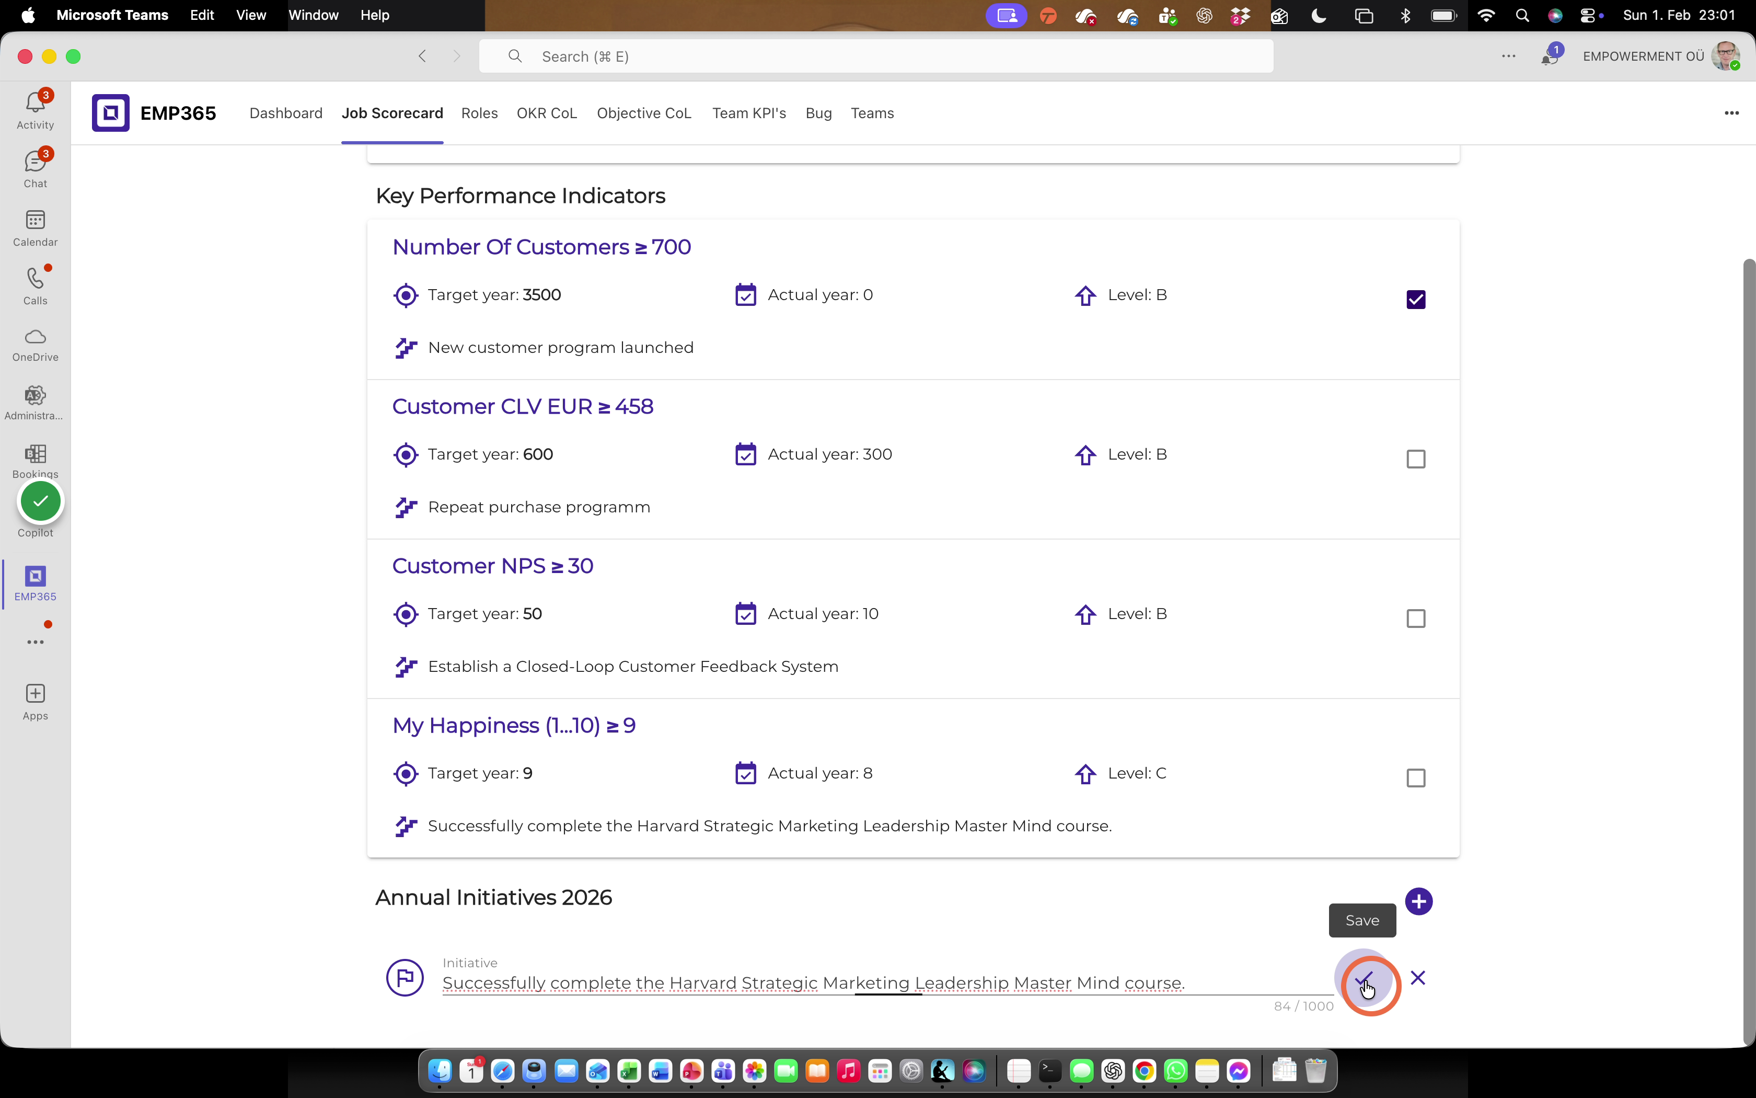Check the Customer CLV EUR KPI checkbox
1756x1098 pixels.
[x=1416, y=459]
